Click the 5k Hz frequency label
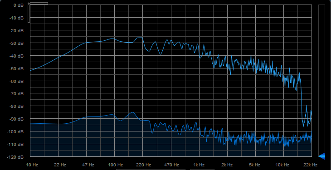The image size is (331, 170). pyautogui.click(x=255, y=165)
